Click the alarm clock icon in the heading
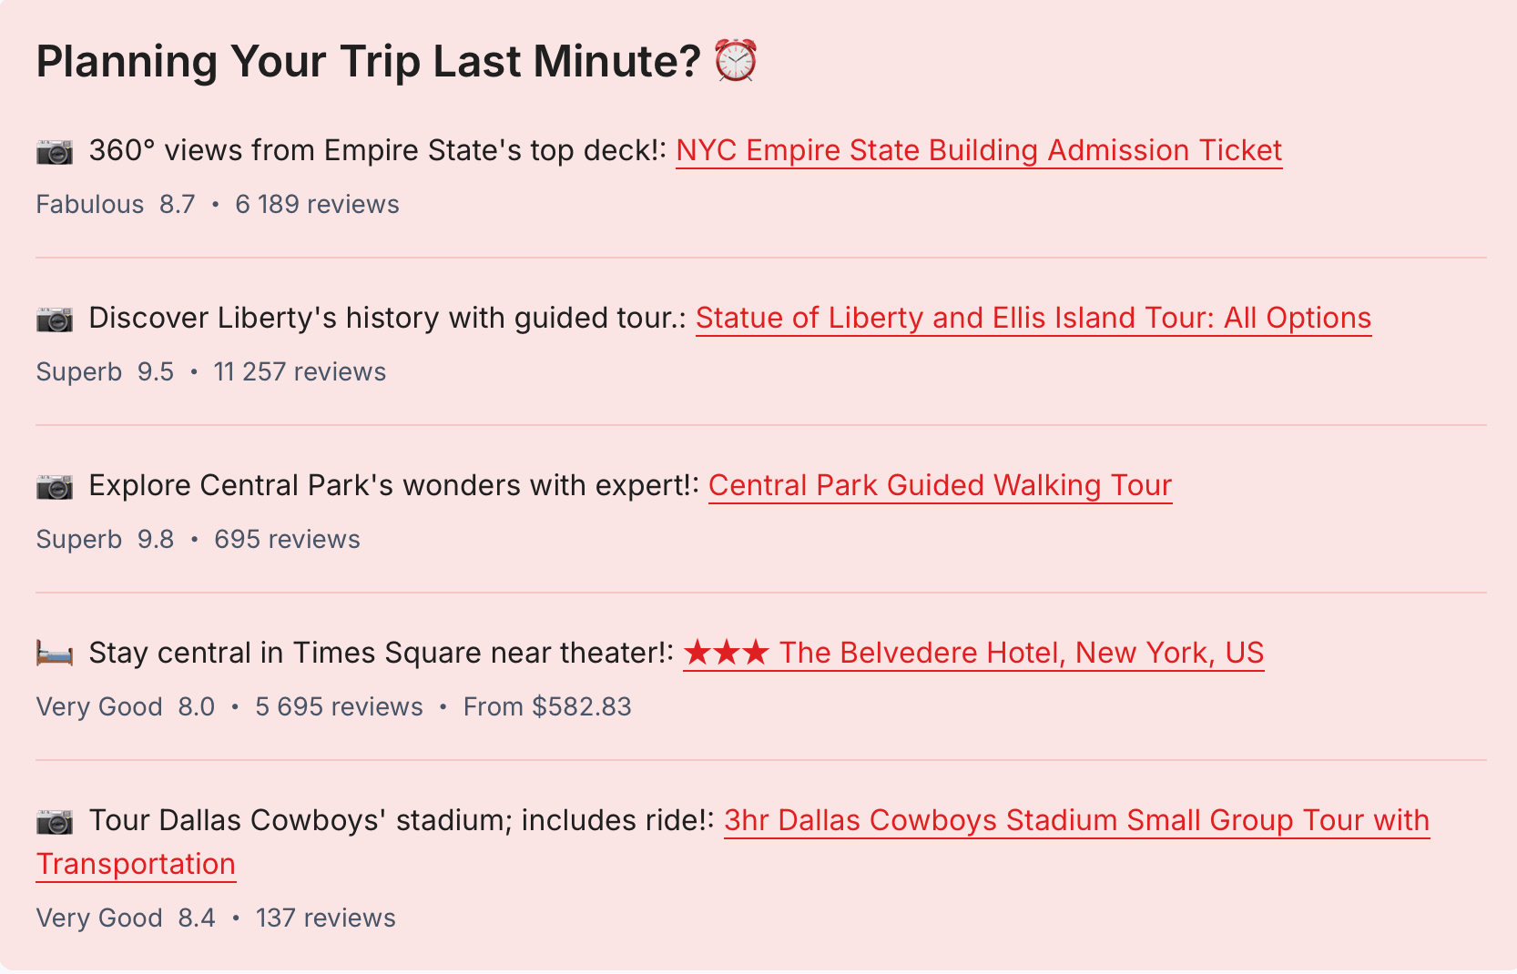The height and width of the screenshot is (974, 1517). (x=735, y=61)
